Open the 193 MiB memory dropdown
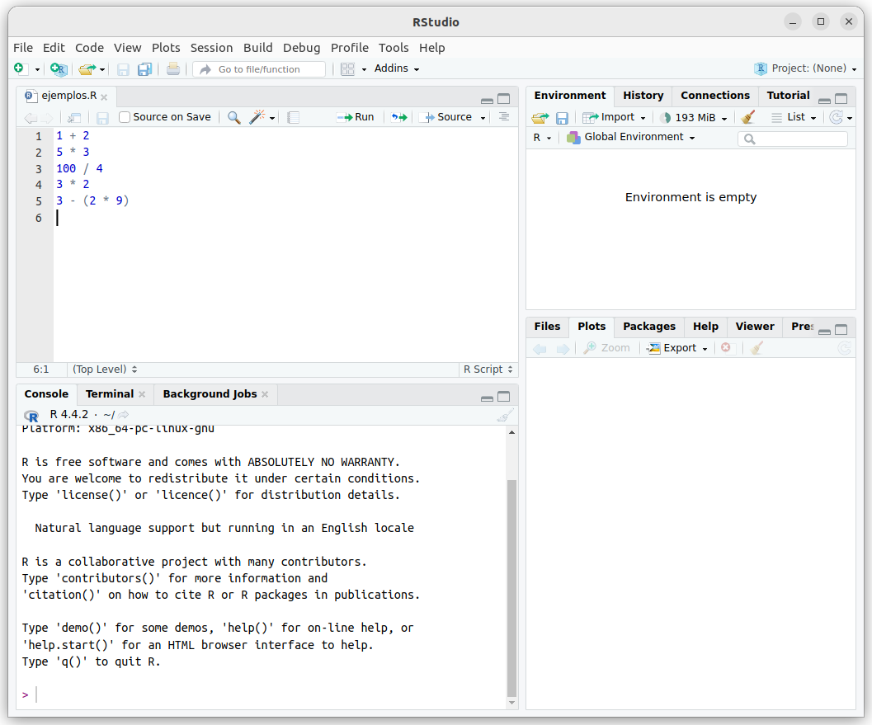Screen dimensions: 872x725 pyautogui.click(x=694, y=118)
